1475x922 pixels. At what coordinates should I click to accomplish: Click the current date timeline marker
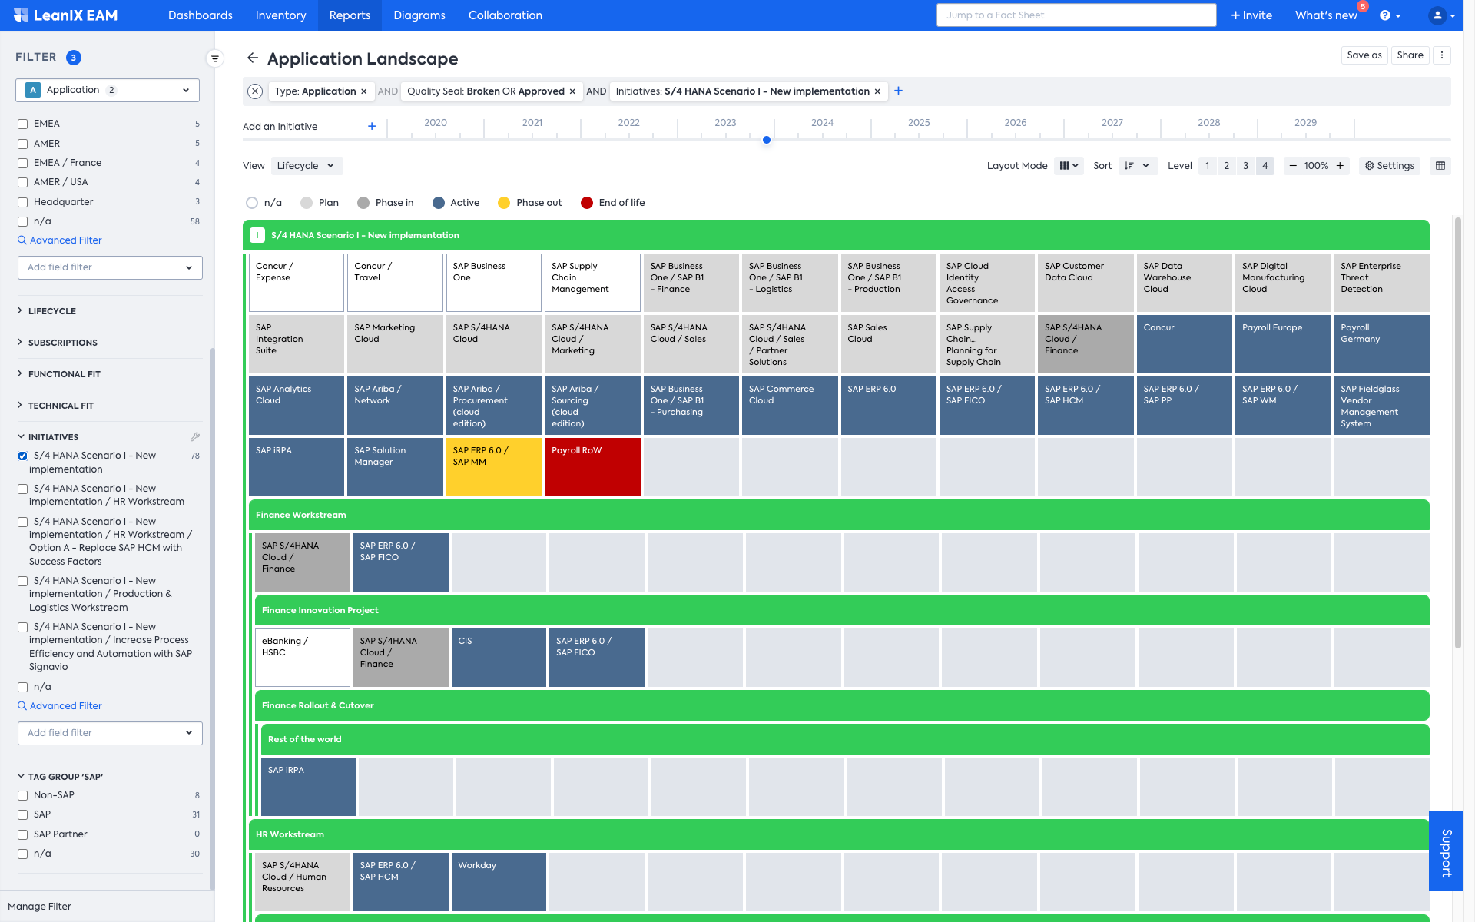[767, 139]
